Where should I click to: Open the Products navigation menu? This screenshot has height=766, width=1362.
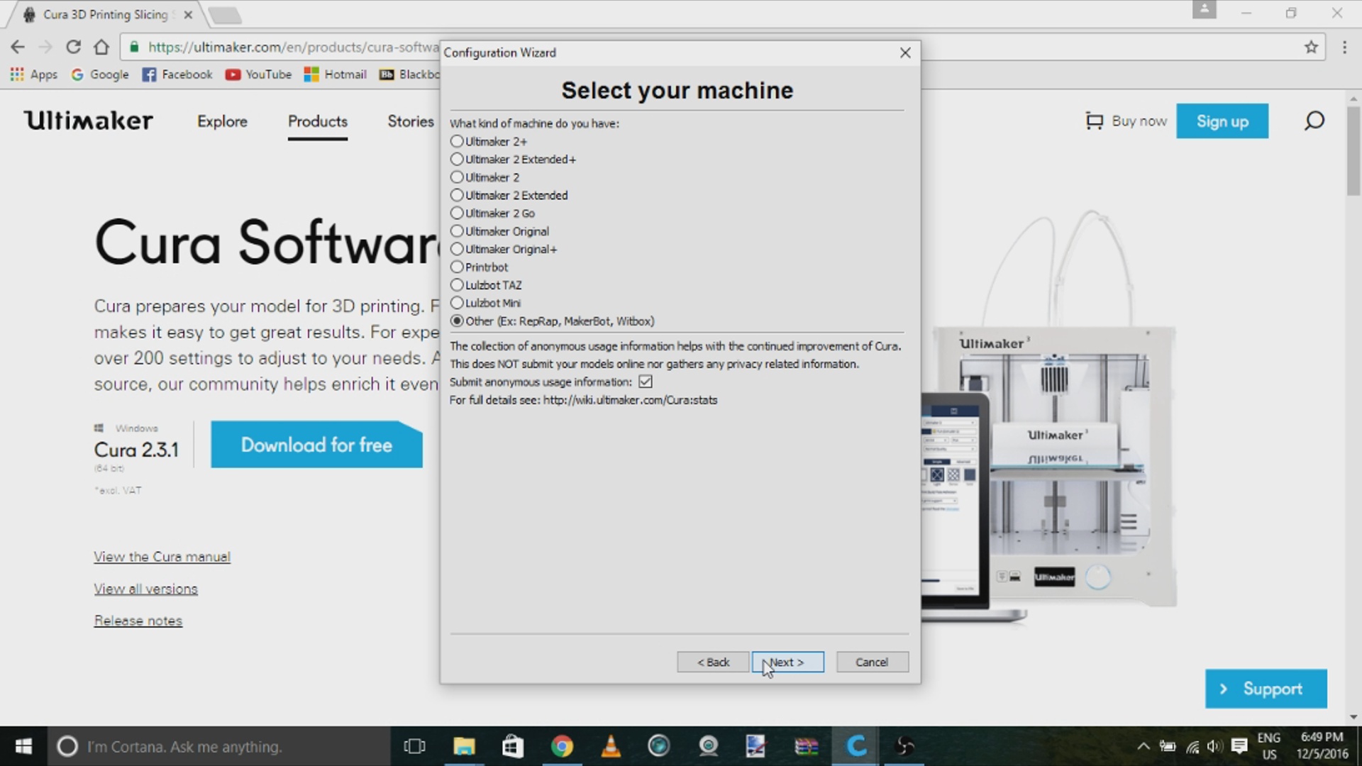[x=317, y=121]
